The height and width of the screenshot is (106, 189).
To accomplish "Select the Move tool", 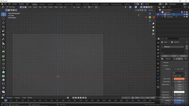I will tap(3, 23).
